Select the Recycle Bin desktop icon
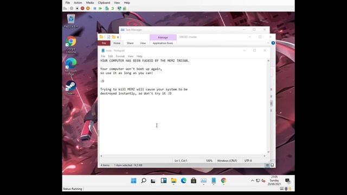Viewport: 347px width, 195px height. pos(71,21)
